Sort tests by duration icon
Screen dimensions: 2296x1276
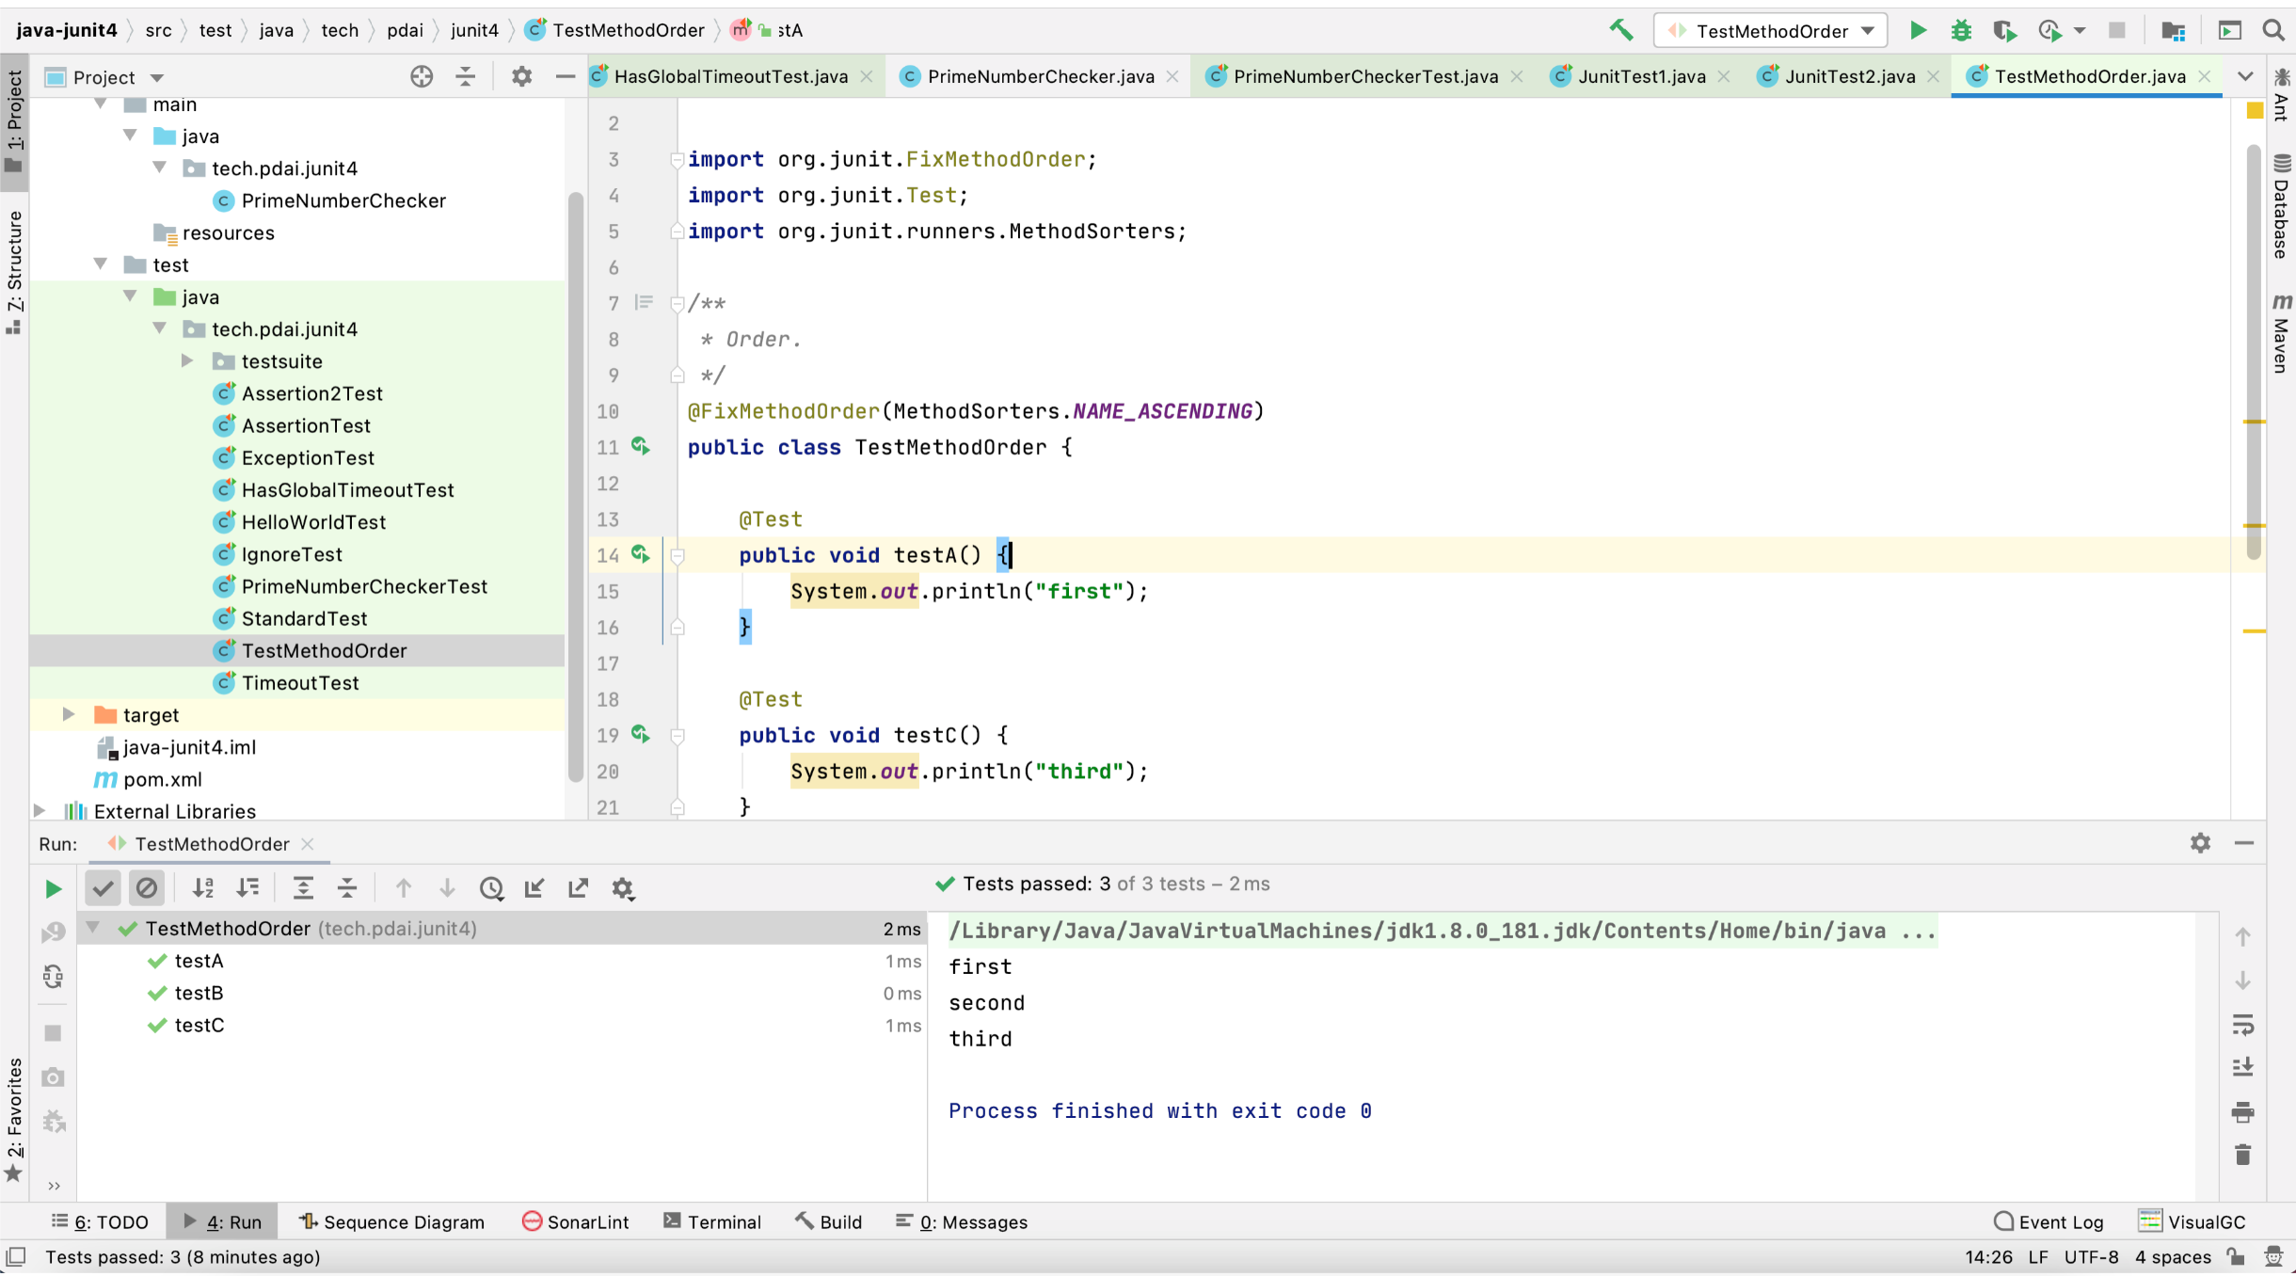tap(247, 887)
